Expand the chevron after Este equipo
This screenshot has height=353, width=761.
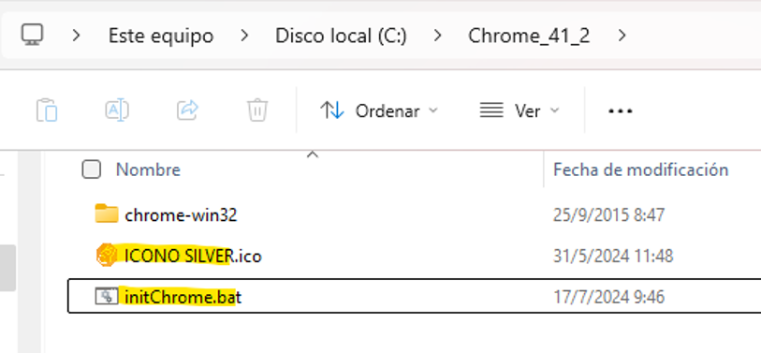tap(244, 36)
